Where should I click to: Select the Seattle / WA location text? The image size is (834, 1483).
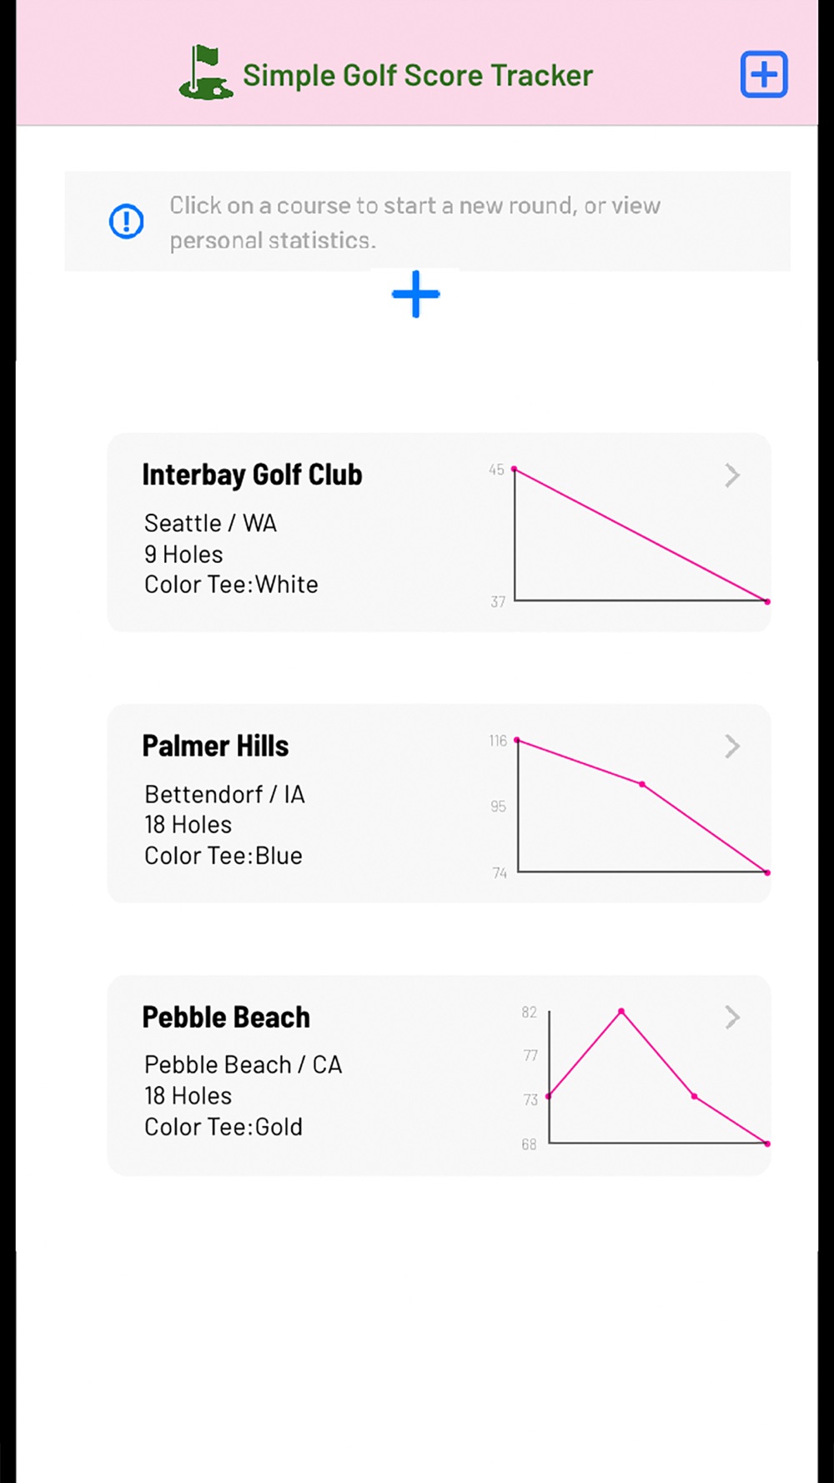coord(210,523)
